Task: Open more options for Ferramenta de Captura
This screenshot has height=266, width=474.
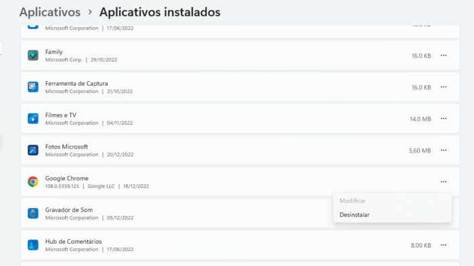Action: [x=444, y=87]
